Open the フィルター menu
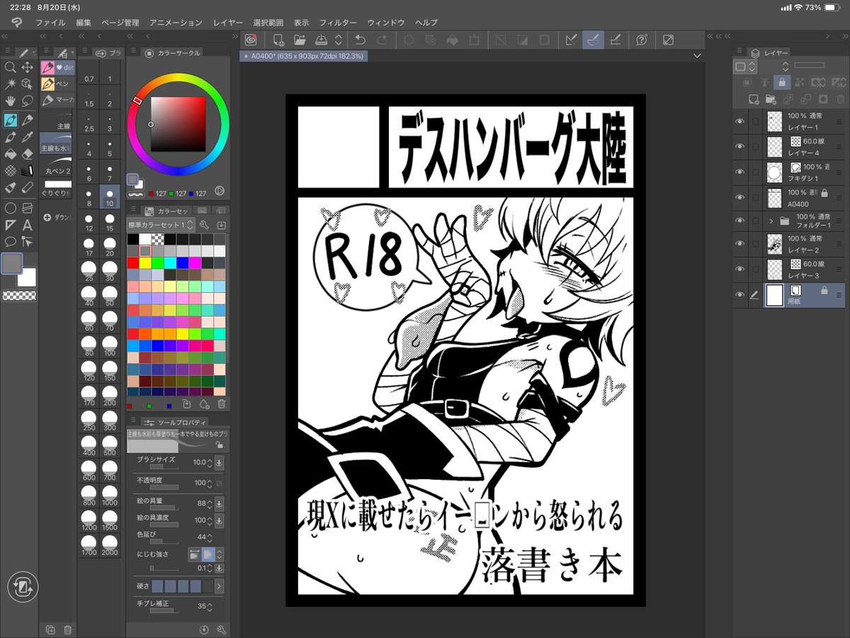The height and width of the screenshot is (638, 850). (338, 22)
